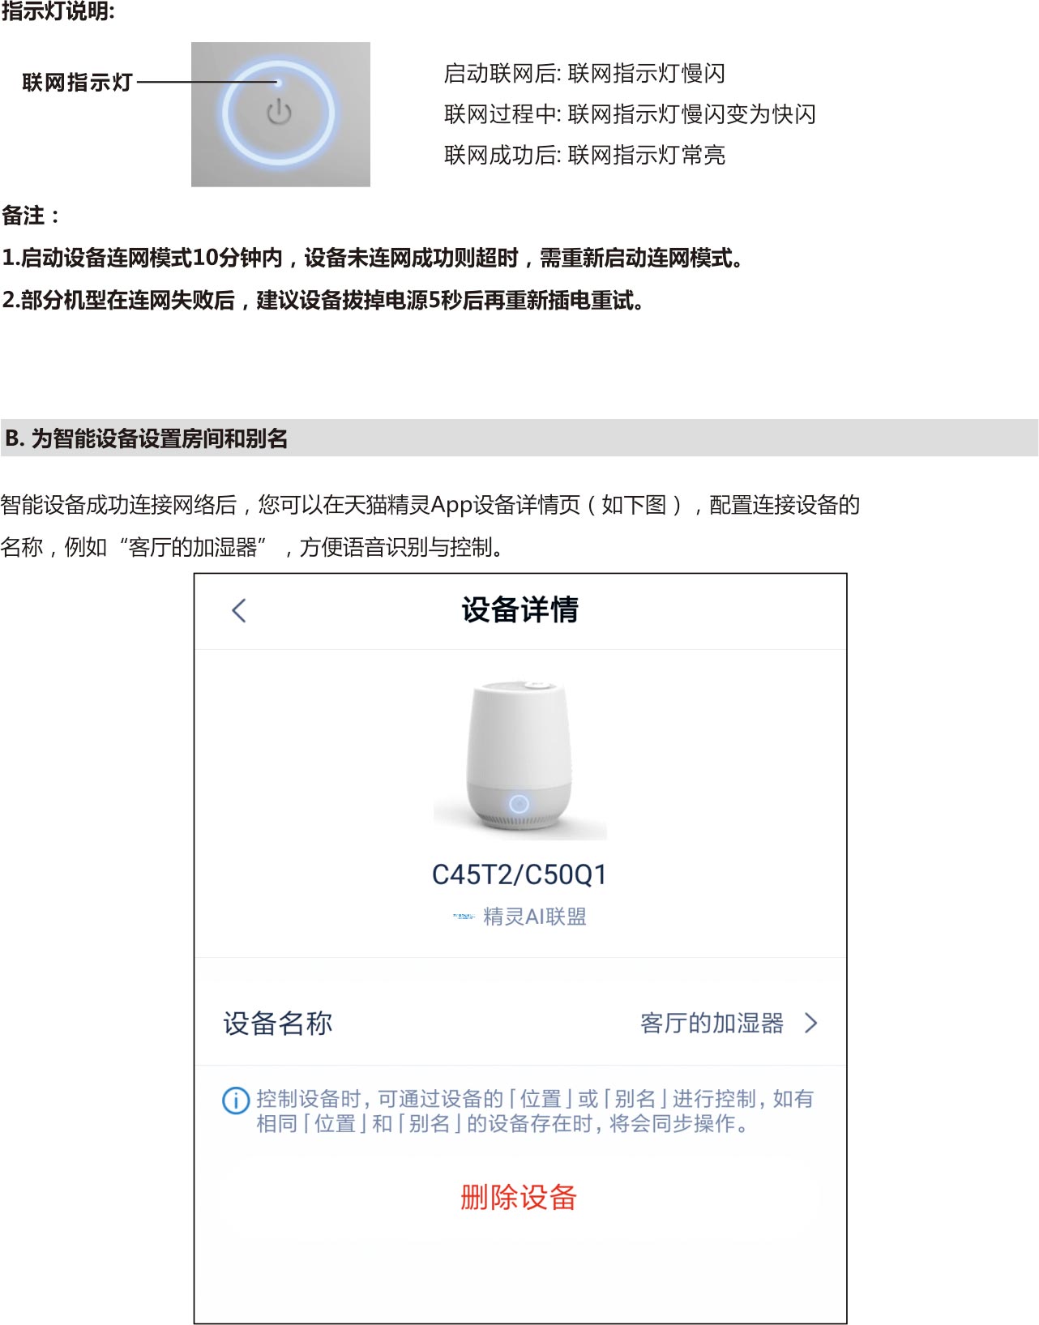
Task: Go back using the header arrow
Action: click(238, 610)
